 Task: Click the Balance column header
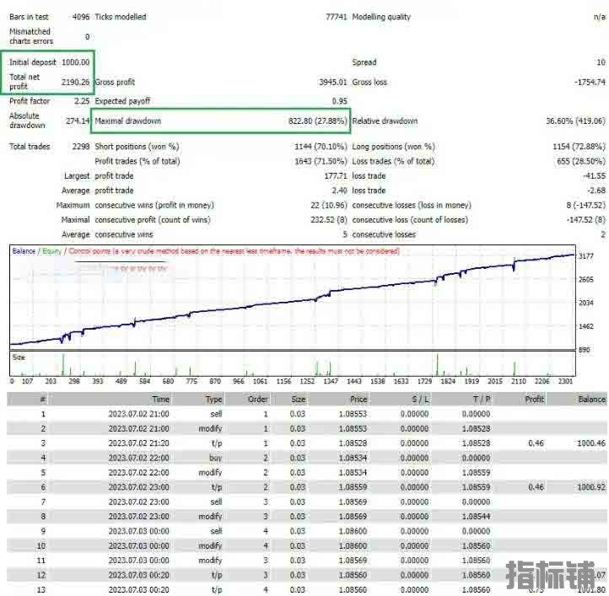click(x=591, y=399)
